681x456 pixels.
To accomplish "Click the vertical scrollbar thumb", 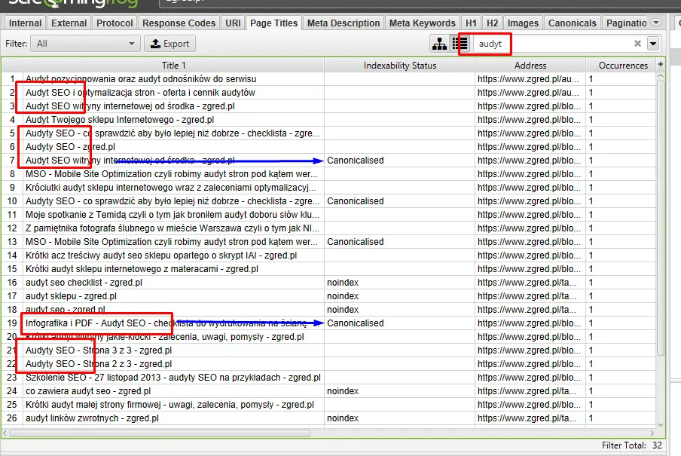I will tap(660, 217).
